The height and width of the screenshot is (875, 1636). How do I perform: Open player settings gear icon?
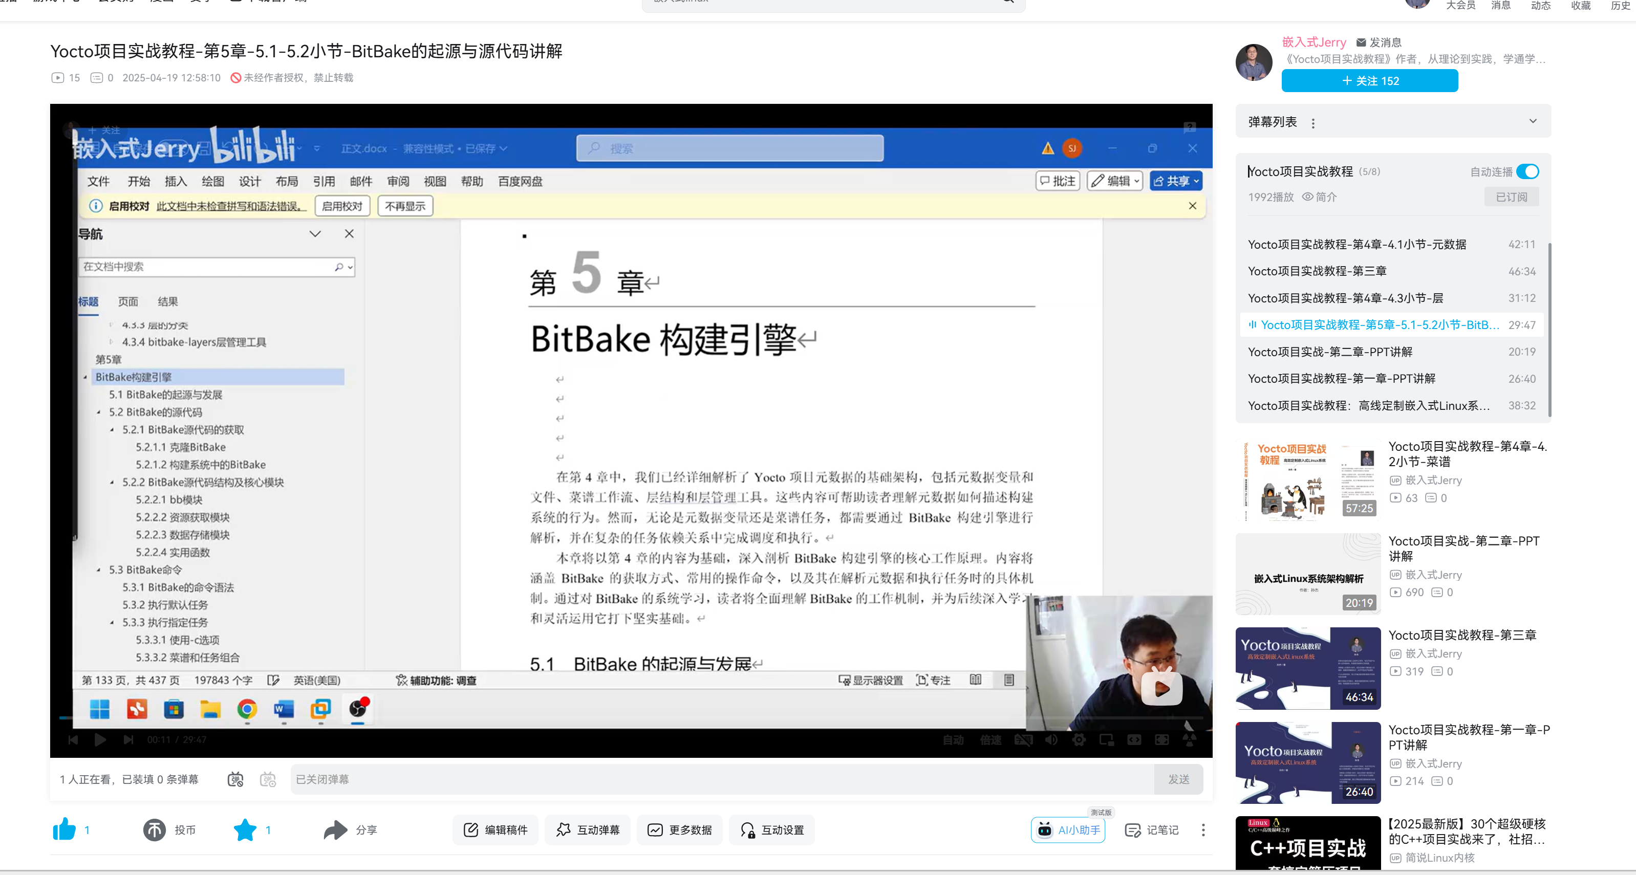tap(1079, 740)
